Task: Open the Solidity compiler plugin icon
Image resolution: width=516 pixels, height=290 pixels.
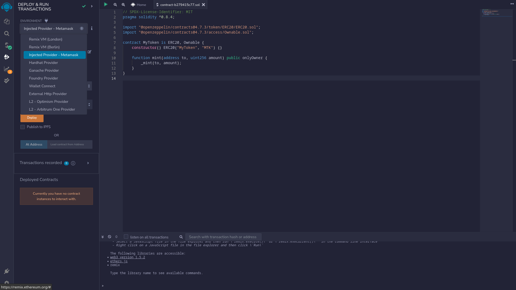Action: [x=7, y=45]
